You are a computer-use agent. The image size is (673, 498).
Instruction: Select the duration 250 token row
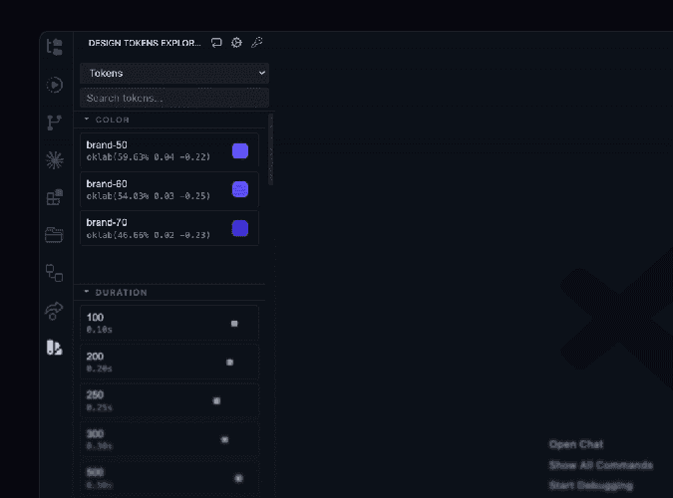169,400
